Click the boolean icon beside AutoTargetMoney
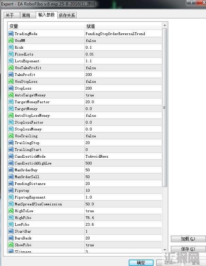 (x=11, y=95)
